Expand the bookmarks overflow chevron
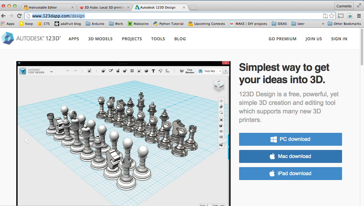Screen dimensions: 364x206 coord(323,24)
